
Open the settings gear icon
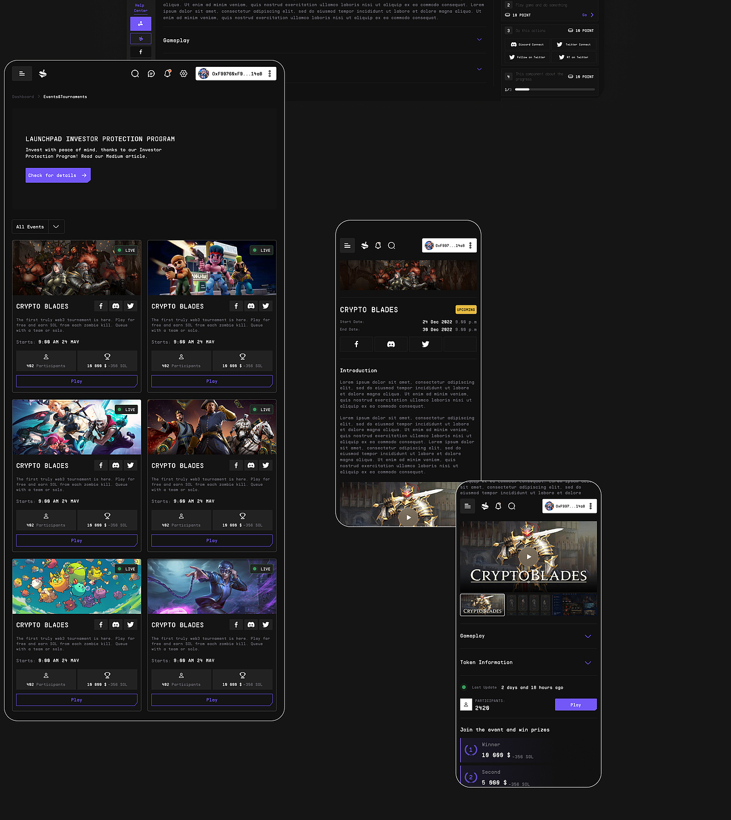coord(183,74)
